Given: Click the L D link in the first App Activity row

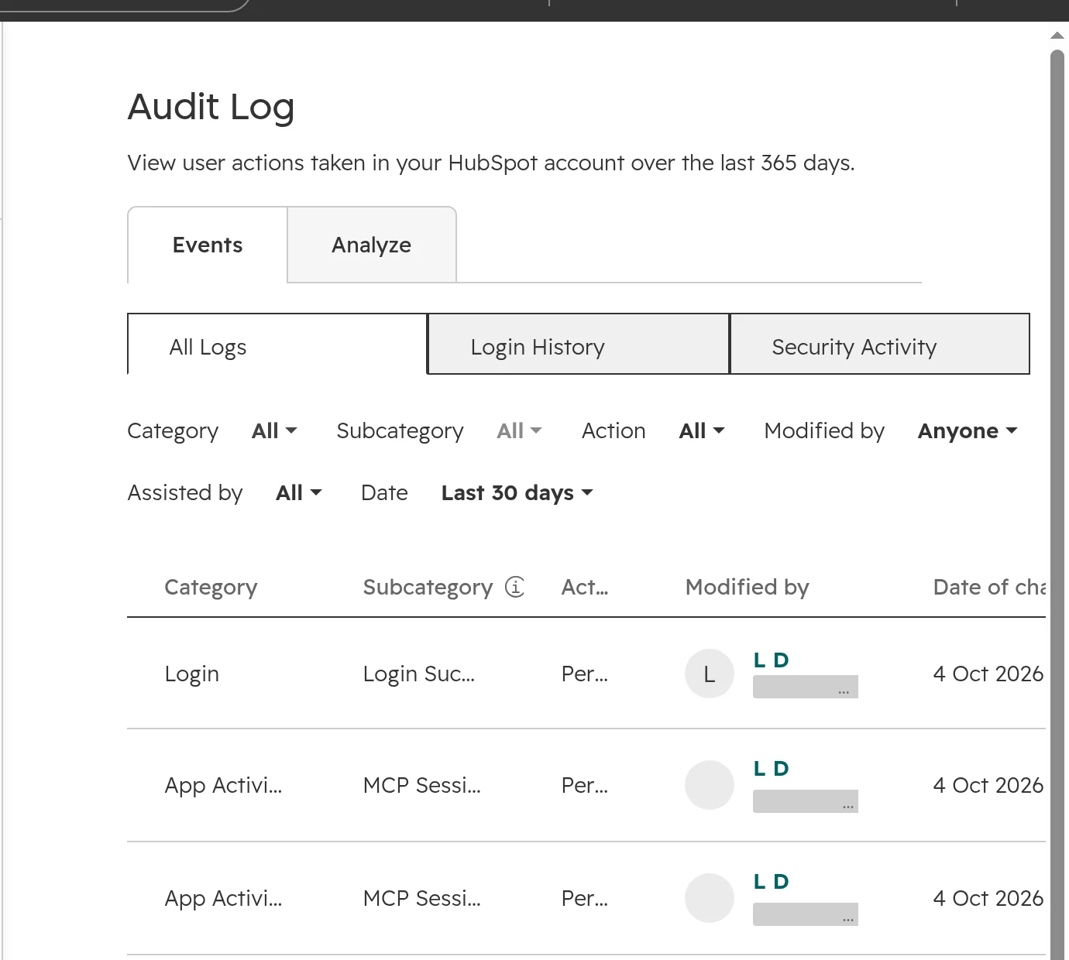Looking at the screenshot, I should [x=772, y=769].
